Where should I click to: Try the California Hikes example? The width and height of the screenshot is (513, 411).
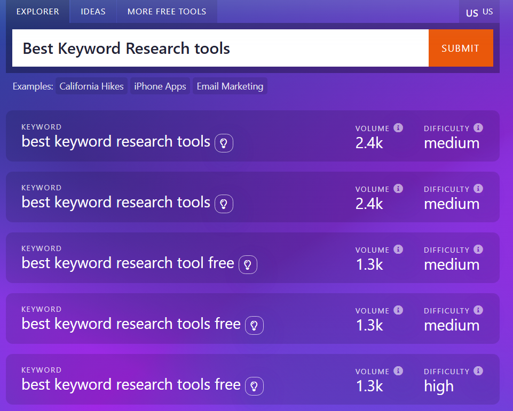coord(92,86)
